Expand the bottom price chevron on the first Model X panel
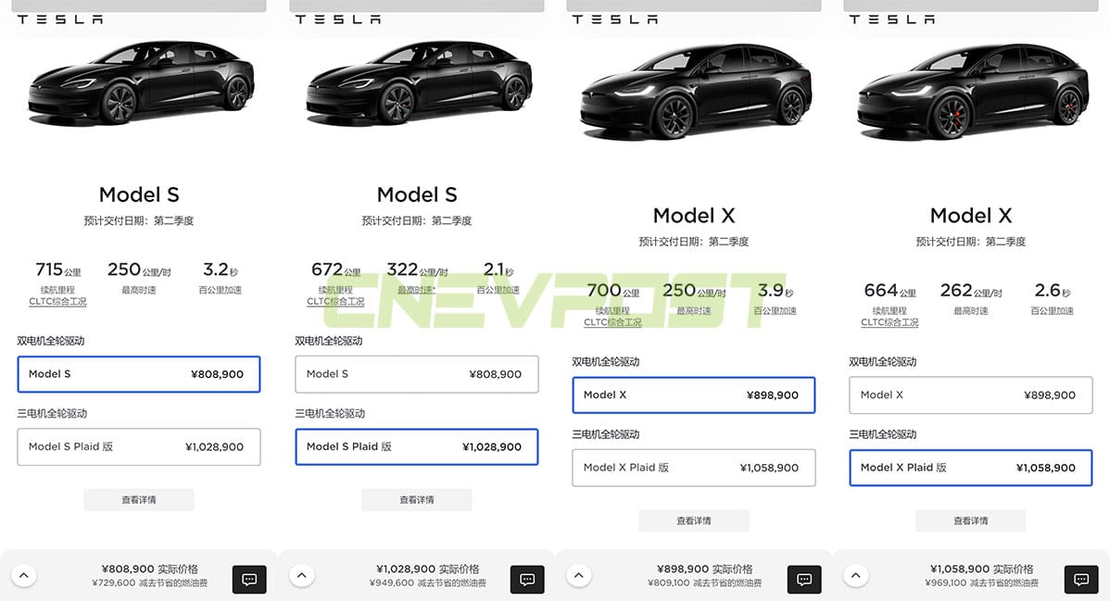The width and height of the screenshot is (1110, 601). 578,575
